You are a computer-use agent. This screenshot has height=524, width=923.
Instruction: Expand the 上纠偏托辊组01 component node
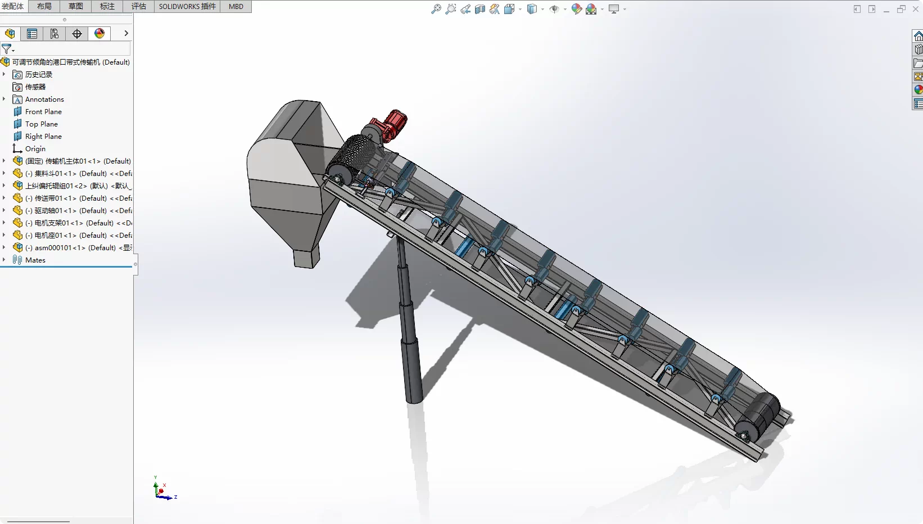coord(4,186)
